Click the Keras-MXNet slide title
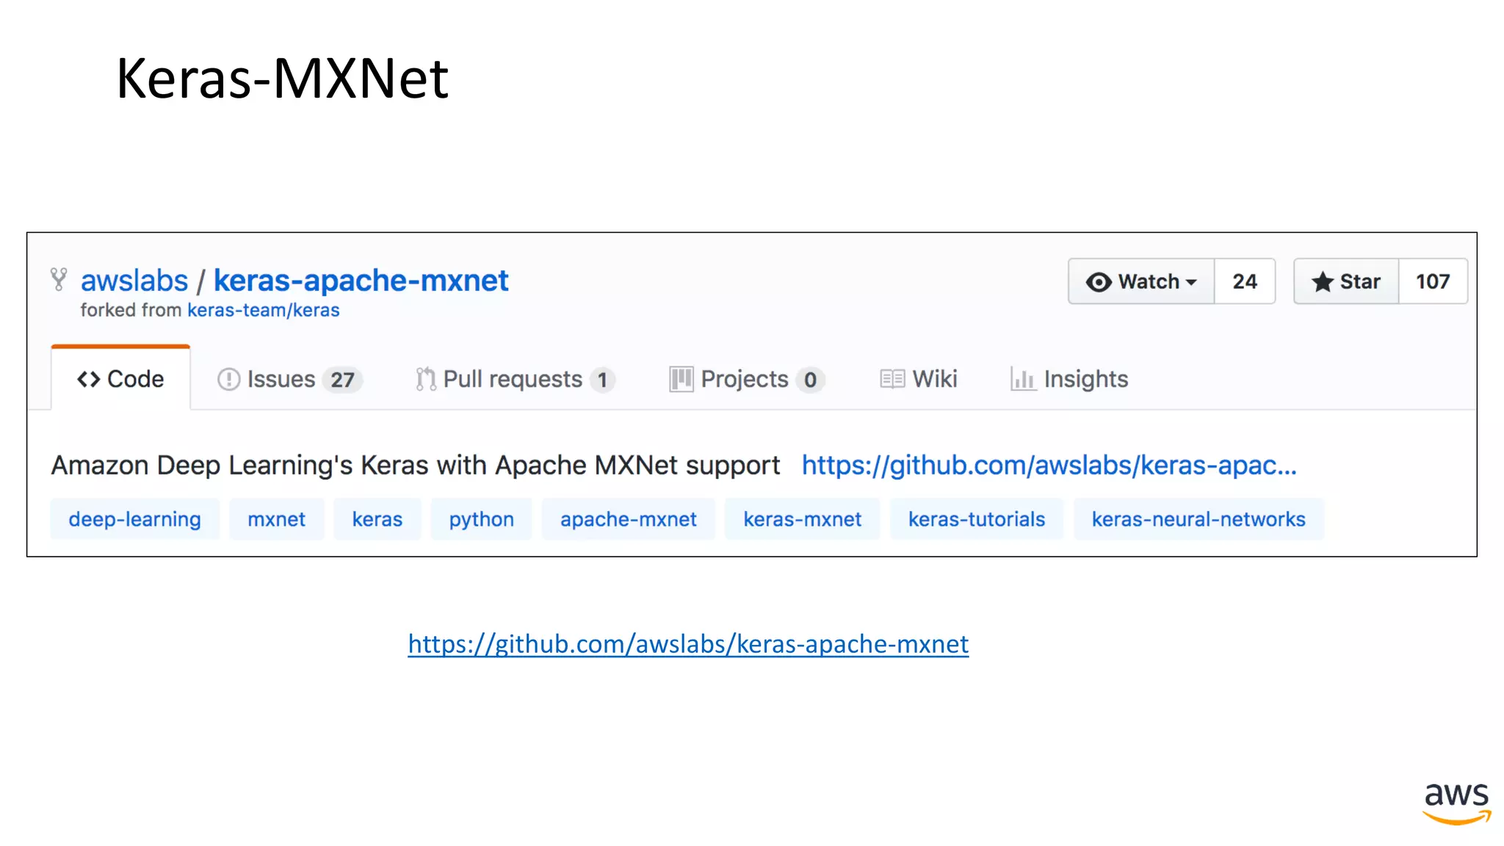This screenshot has width=1504, height=846. 282,78
